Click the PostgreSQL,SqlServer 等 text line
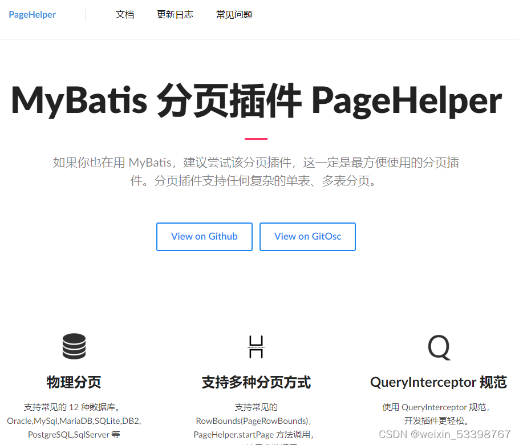519x445 pixels. click(74, 434)
